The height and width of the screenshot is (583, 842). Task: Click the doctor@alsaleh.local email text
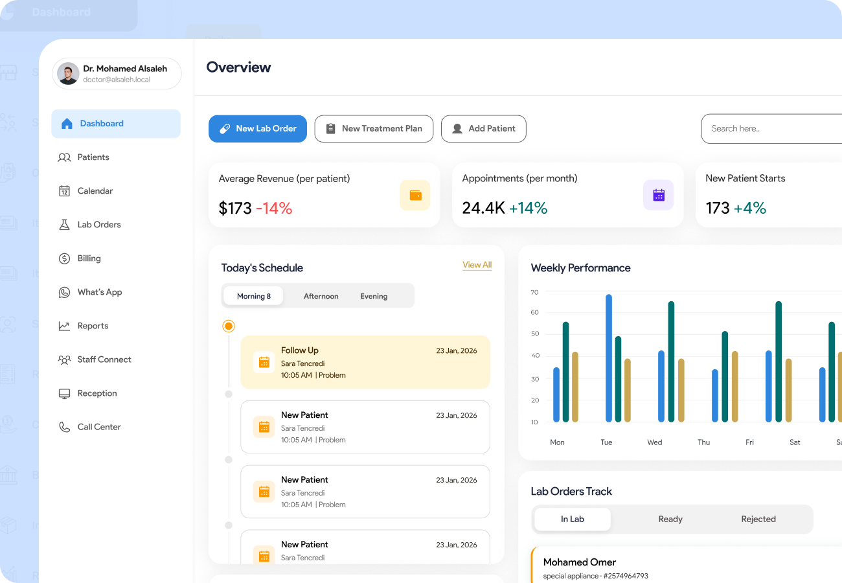(x=117, y=80)
